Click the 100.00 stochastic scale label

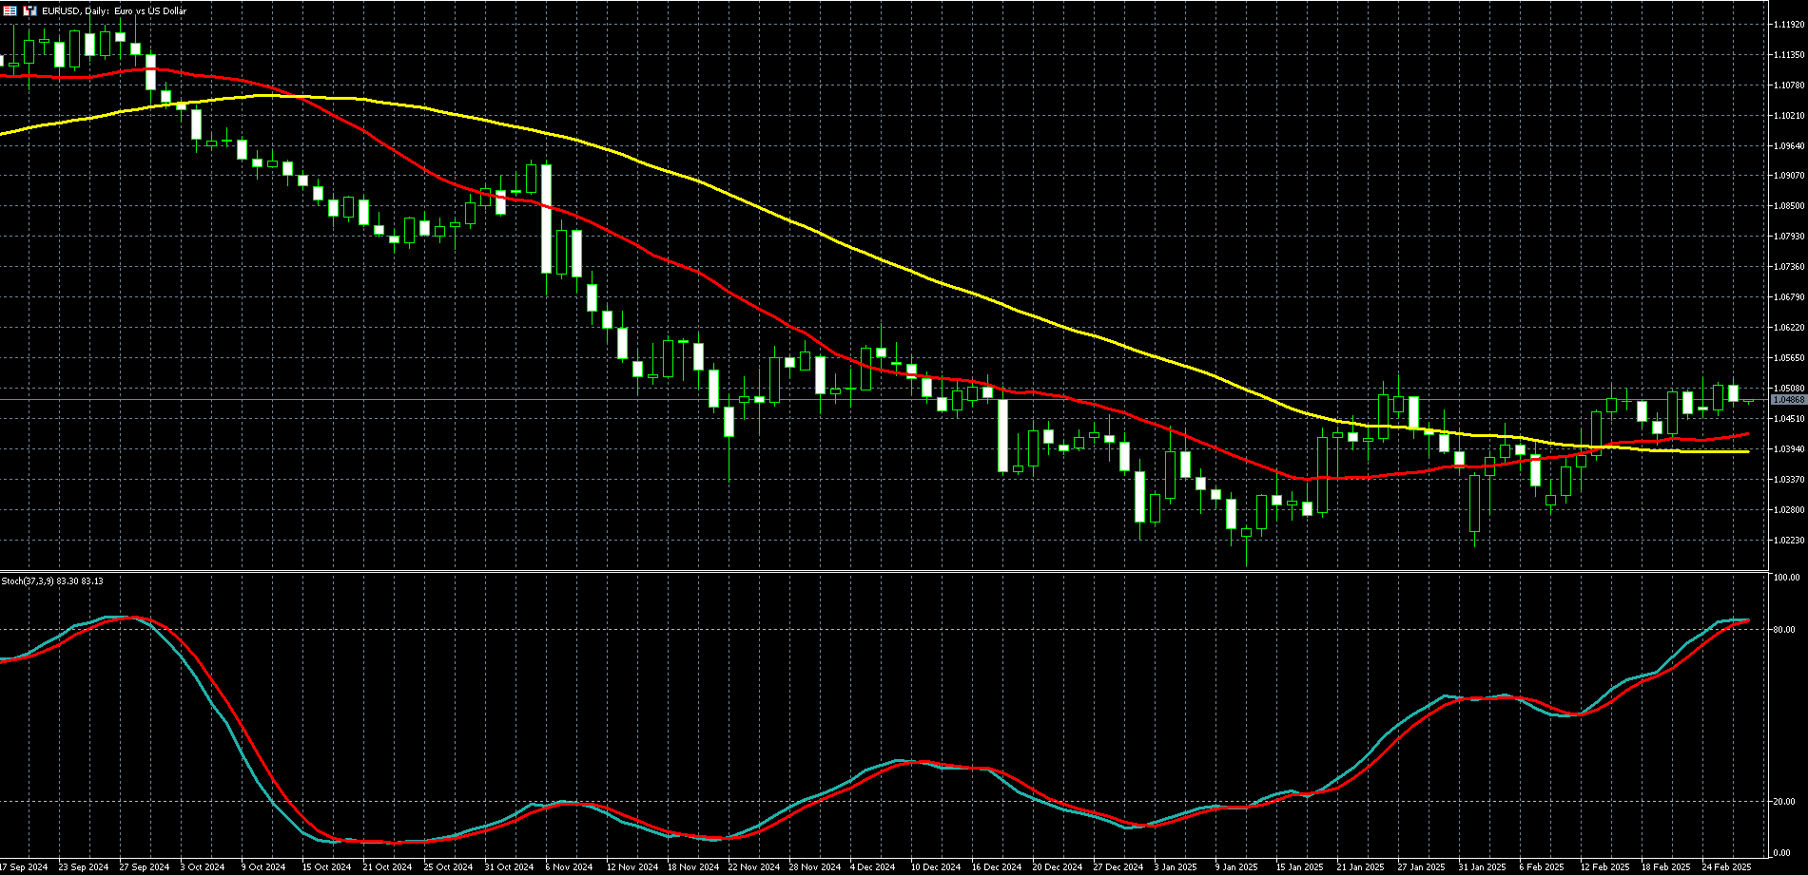pos(1786,577)
